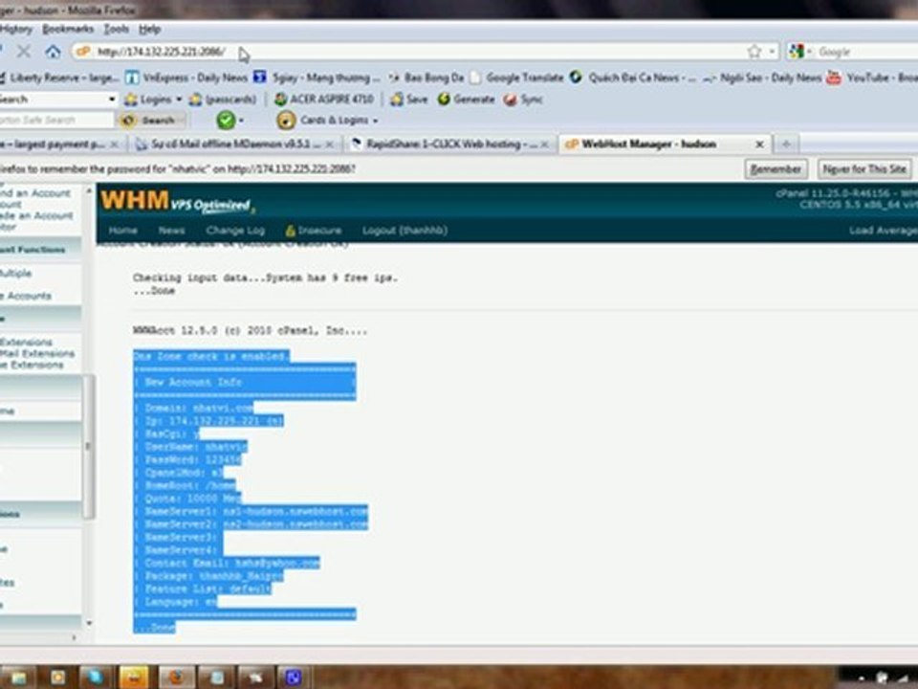This screenshot has width=918, height=689.
Task: Open the Google search engine icon
Action: coord(797,52)
